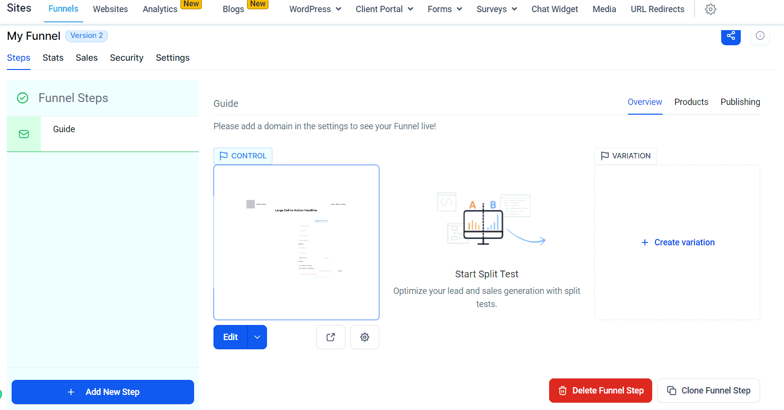This screenshot has width=784, height=410.
Task: Click the Control flag label
Action: click(243, 156)
